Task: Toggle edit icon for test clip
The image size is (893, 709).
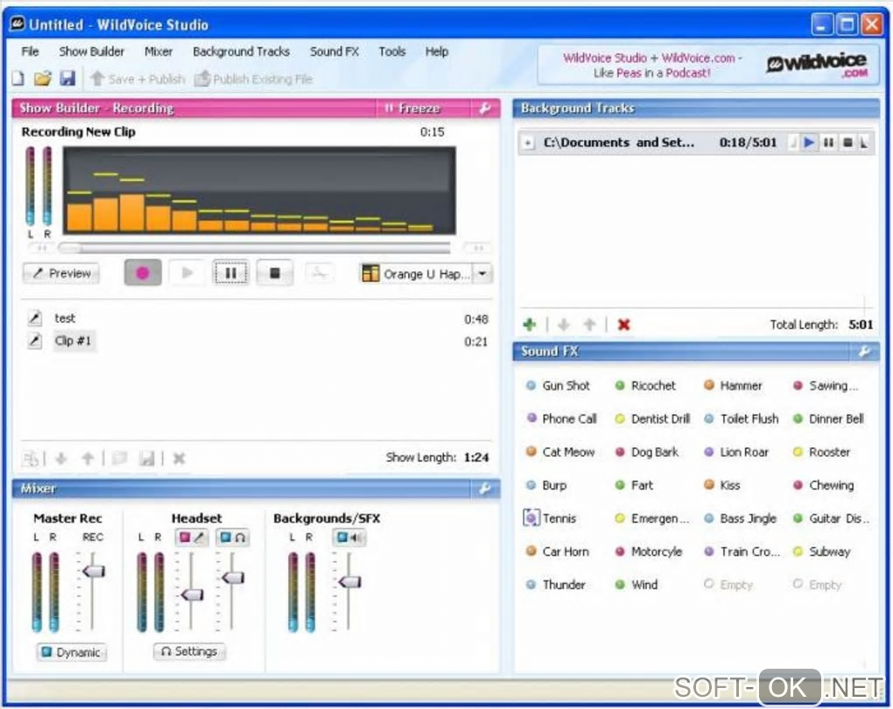Action: coord(35,318)
